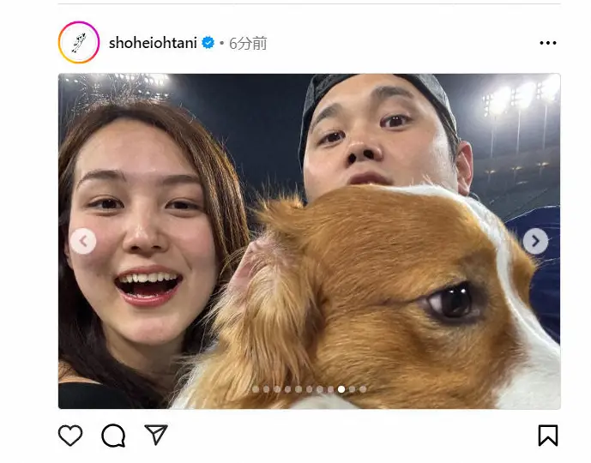Jump to the last carousel dot indicator
Screen dimensions: 591x463
(x=363, y=389)
